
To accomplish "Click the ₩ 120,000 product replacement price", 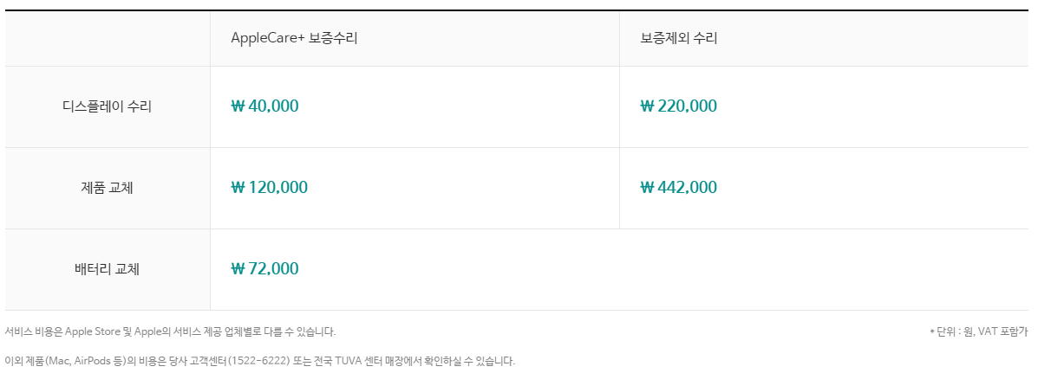I will pos(270,188).
